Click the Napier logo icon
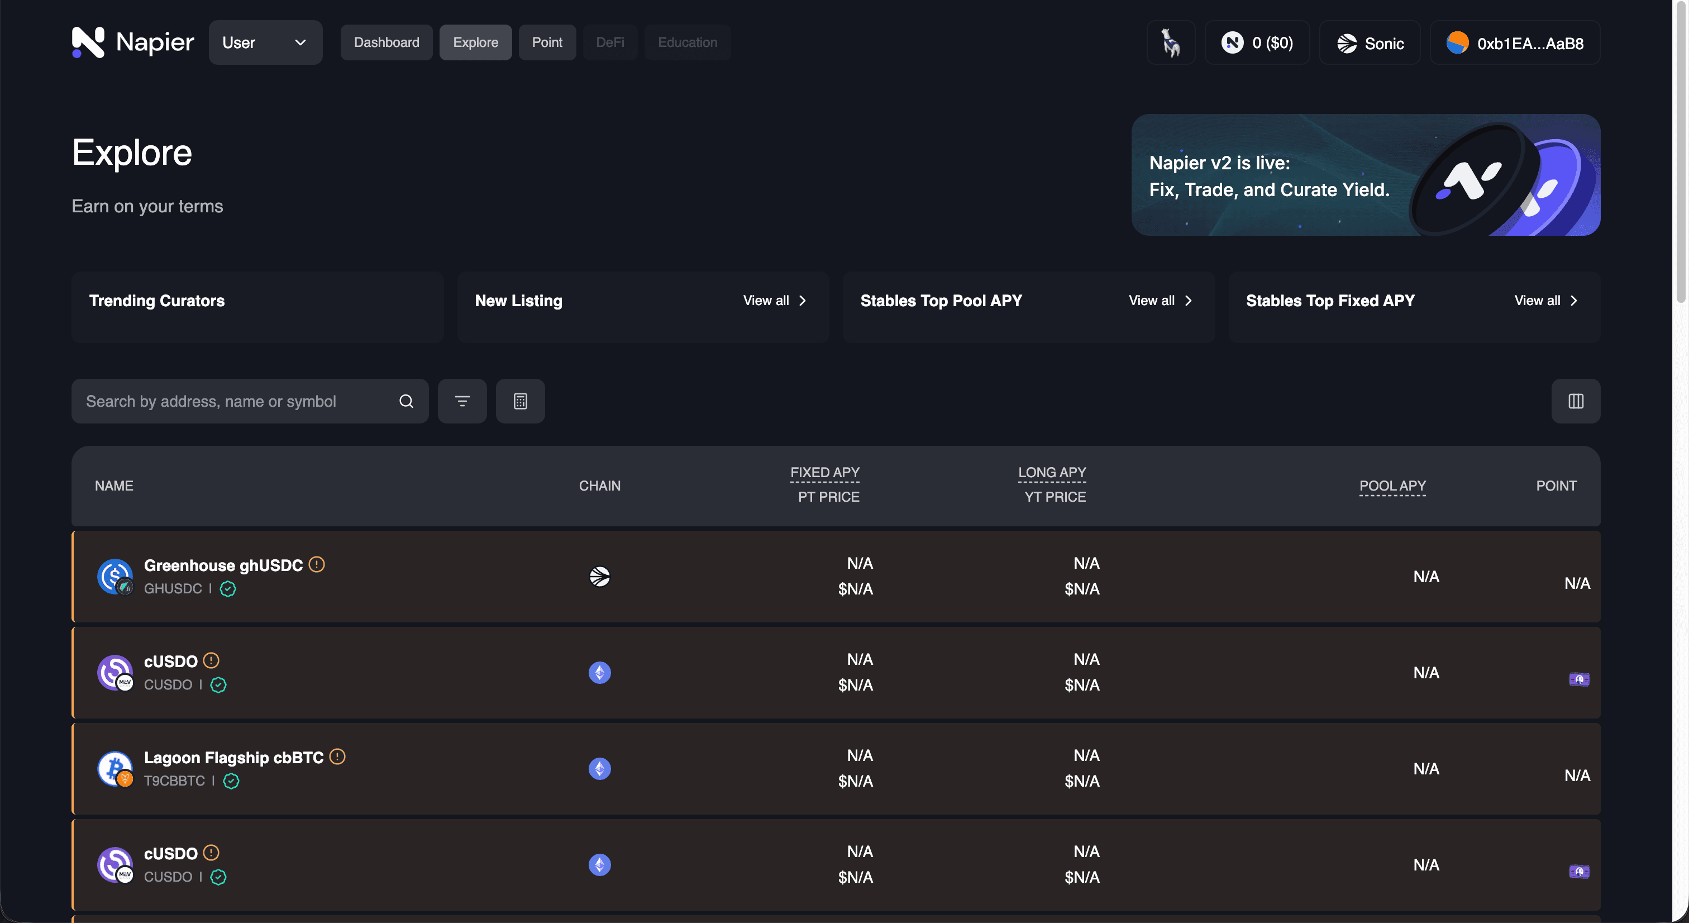Viewport: 1689px width, 923px height. point(88,42)
